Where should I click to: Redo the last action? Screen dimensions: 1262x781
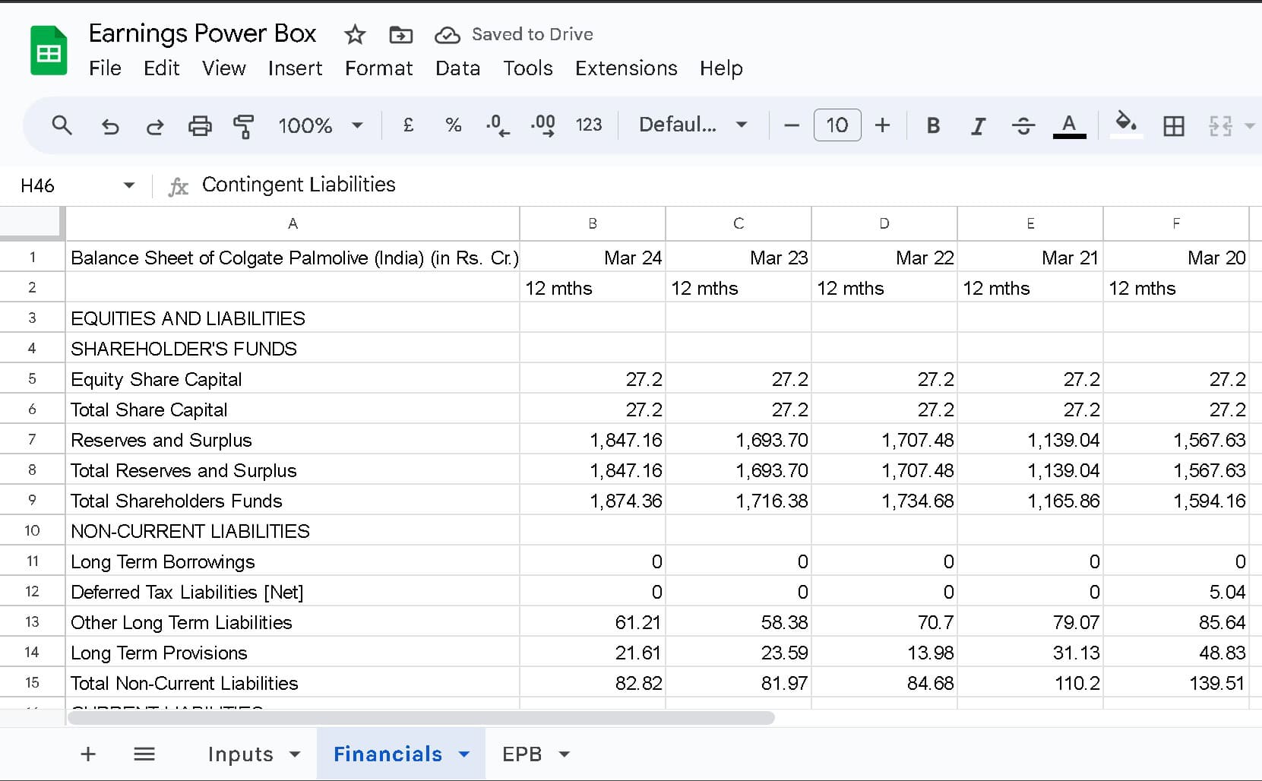tap(155, 125)
